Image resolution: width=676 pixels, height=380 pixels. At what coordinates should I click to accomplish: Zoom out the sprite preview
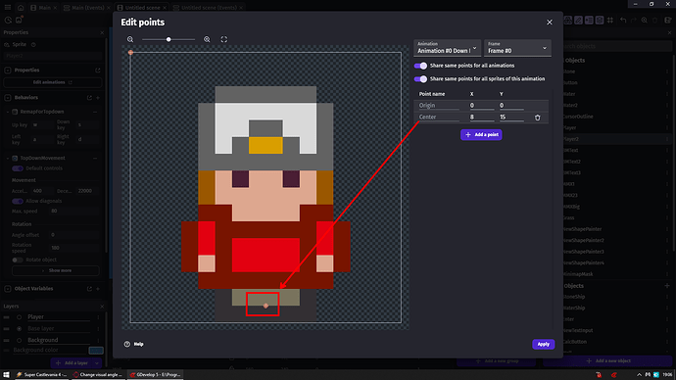[130, 39]
